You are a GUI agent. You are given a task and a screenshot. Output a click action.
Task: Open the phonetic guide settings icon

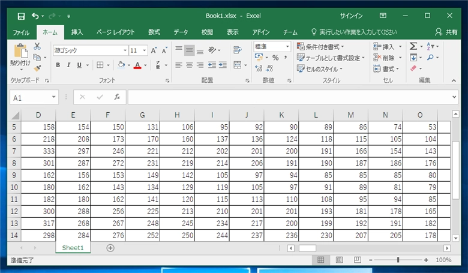pyautogui.click(x=158, y=65)
